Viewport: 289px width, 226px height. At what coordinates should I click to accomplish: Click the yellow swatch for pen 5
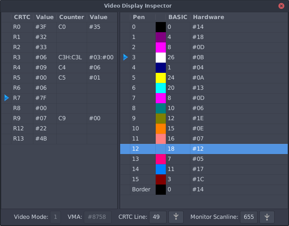coord(161,77)
